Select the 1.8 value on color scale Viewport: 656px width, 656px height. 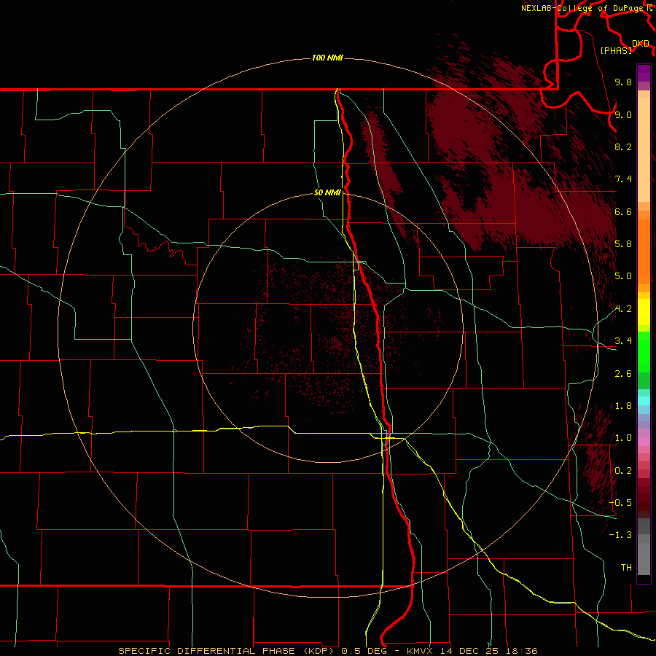[x=623, y=406]
